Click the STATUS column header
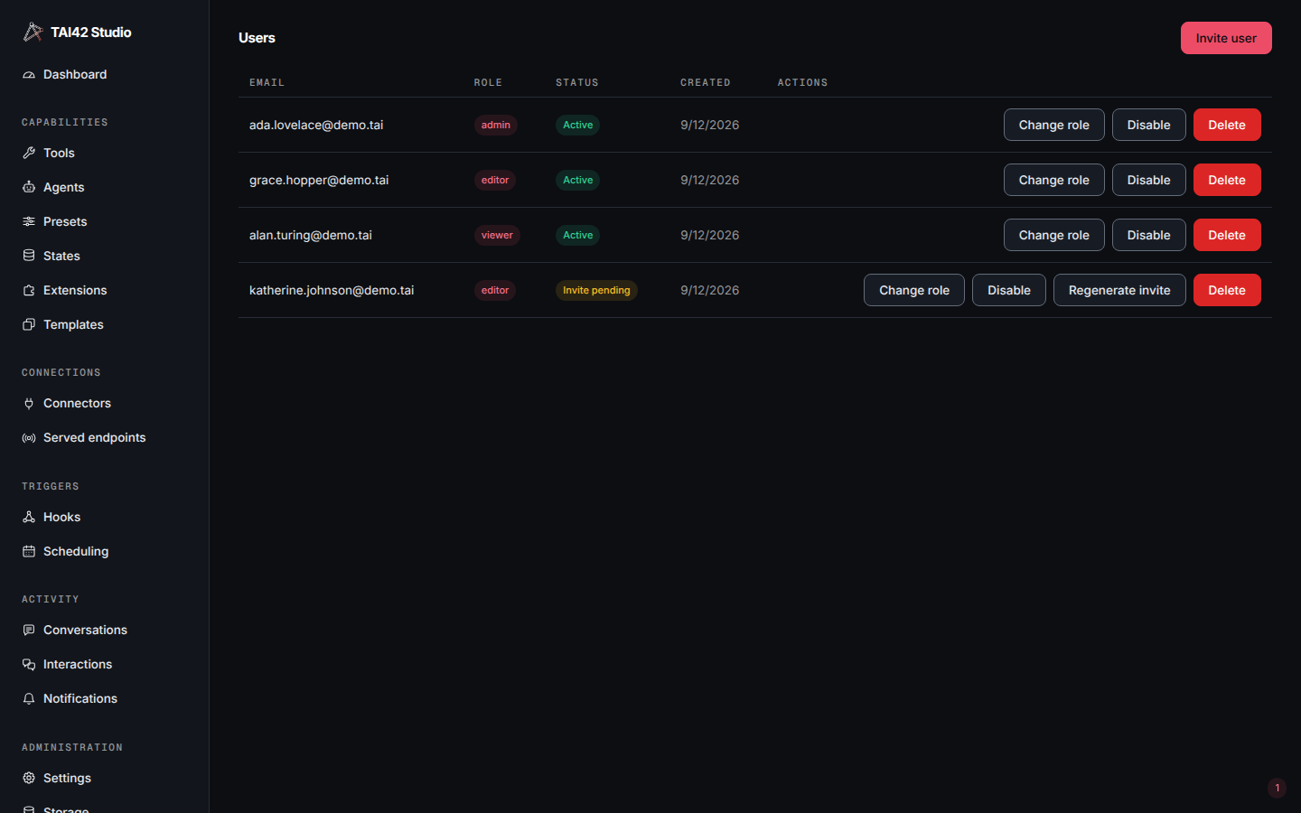 point(577,82)
